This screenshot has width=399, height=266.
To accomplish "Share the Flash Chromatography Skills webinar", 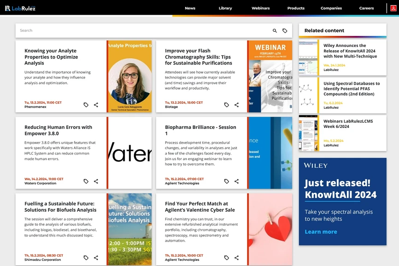I will click(x=236, y=104).
